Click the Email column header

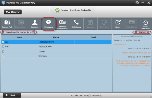93,37
